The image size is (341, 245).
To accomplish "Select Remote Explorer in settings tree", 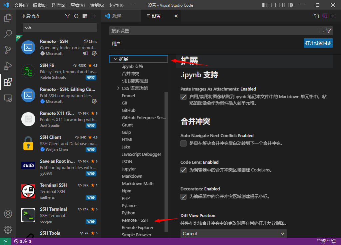I will click(x=138, y=228).
